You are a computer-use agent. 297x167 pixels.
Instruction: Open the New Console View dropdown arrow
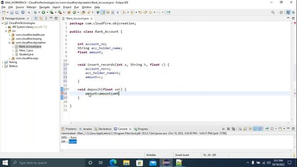pos(284,129)
